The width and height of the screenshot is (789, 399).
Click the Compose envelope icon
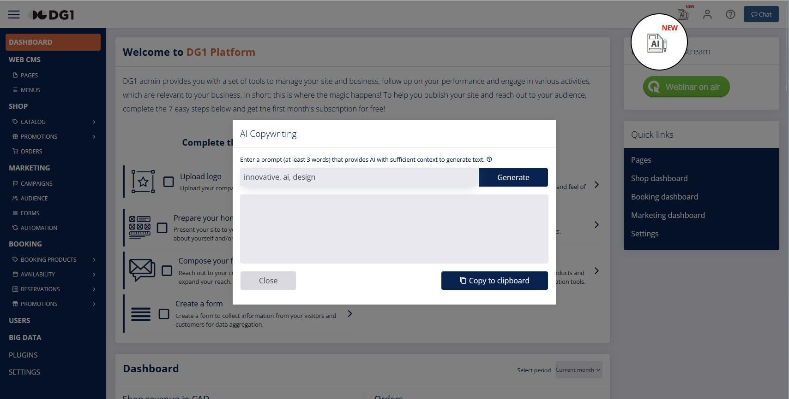[x=142, y=270]
